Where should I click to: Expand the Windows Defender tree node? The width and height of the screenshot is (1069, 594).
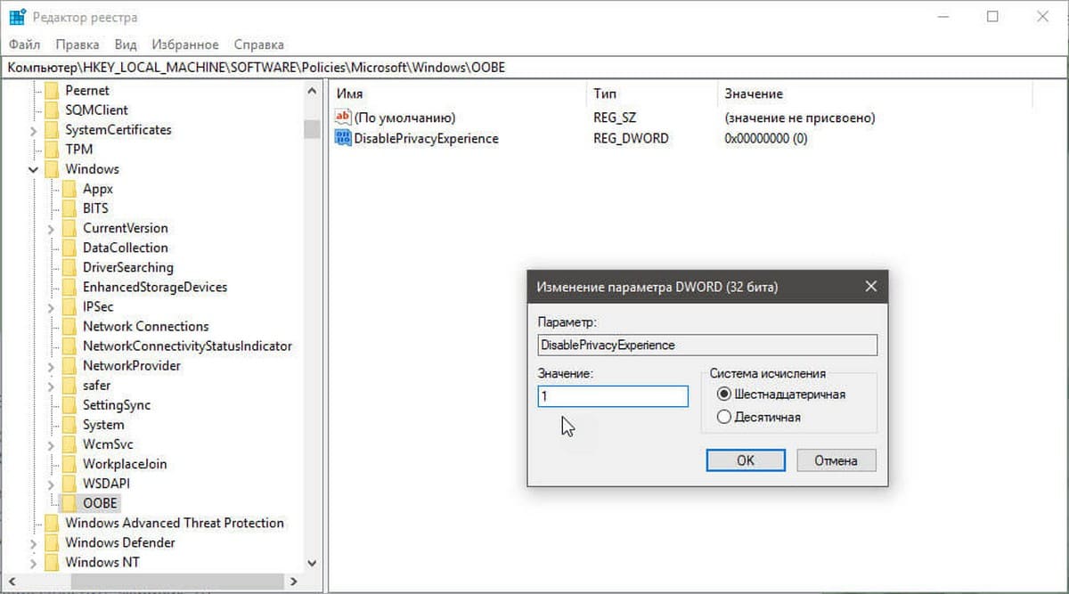(34, 542)
